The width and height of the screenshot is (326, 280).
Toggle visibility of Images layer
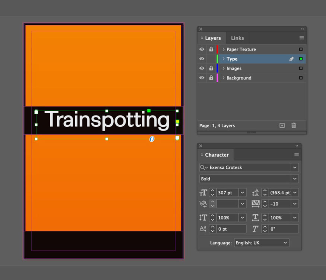coord(202,68)
